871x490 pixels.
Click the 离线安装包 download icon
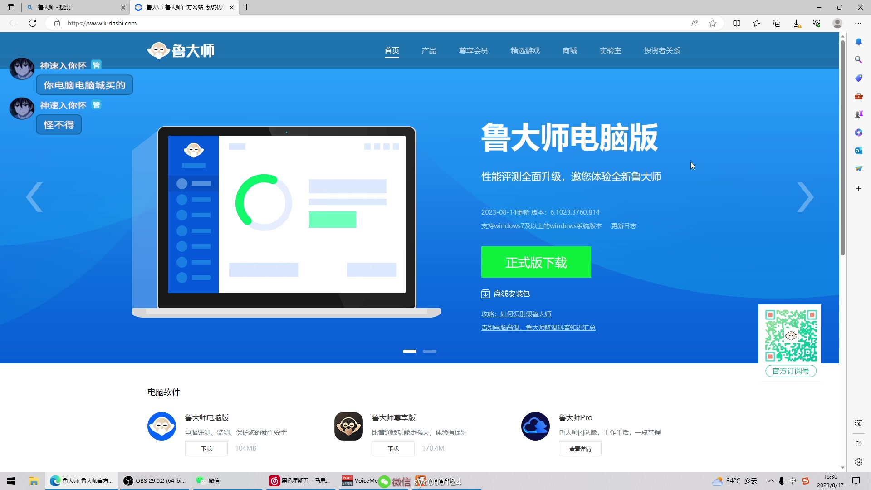pos(485,294)
